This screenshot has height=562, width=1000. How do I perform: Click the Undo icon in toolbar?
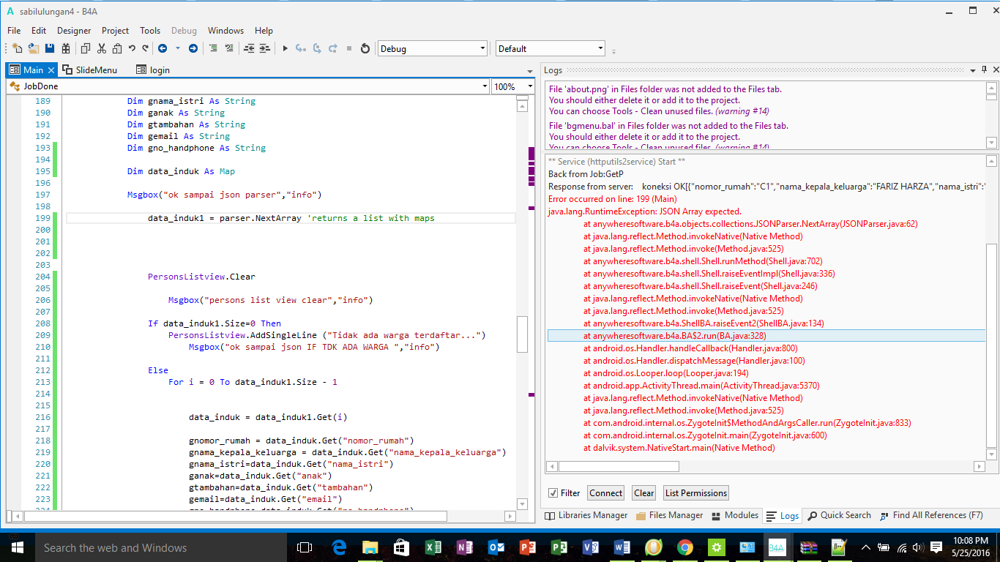click(132, 48)
